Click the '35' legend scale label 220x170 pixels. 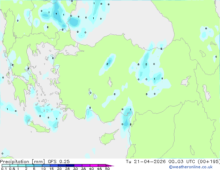point(84,169)
